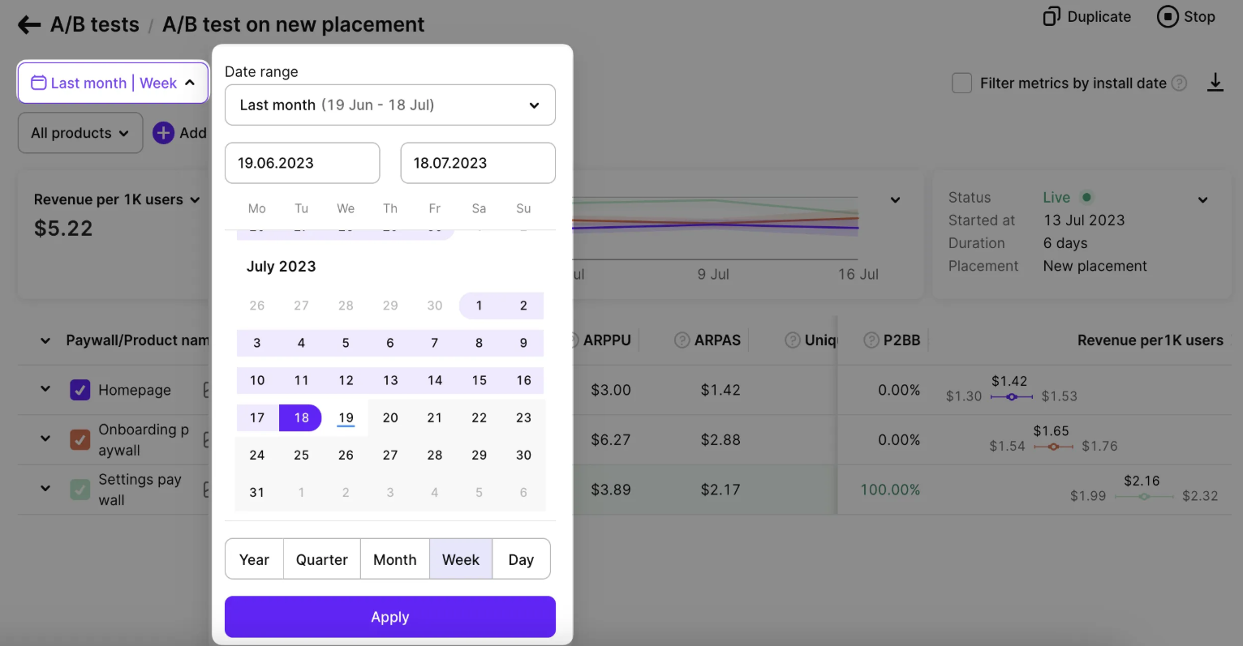Open the All products dropdown
The image size is (1243, 646).
(x=80, y=133)
